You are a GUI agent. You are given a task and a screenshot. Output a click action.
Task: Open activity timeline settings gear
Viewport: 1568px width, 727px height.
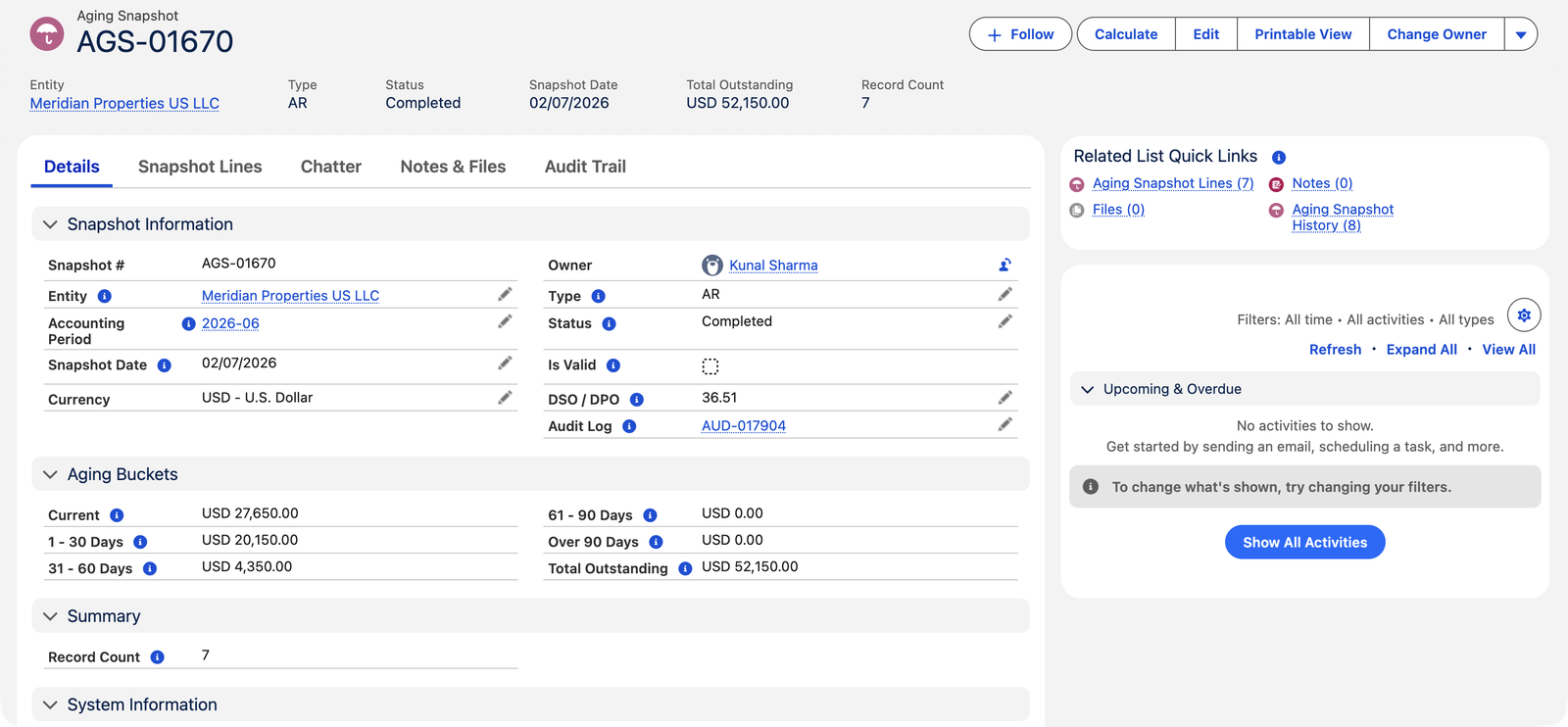click(1524, 315)
